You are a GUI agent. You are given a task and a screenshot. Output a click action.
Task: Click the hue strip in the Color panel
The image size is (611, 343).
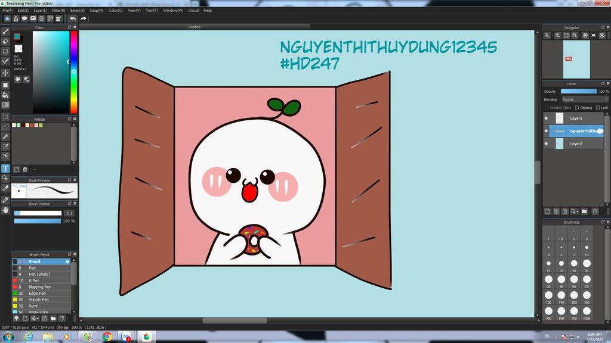[73, 72]
